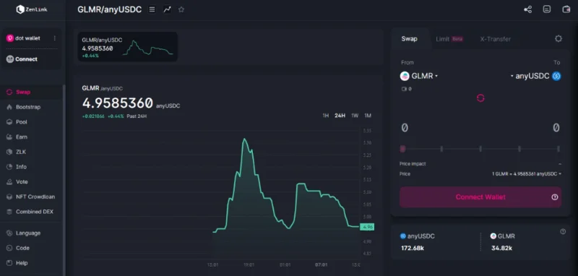Switch to the Swap tab
This screenshot has height=276, width=578.
(409, 39)
